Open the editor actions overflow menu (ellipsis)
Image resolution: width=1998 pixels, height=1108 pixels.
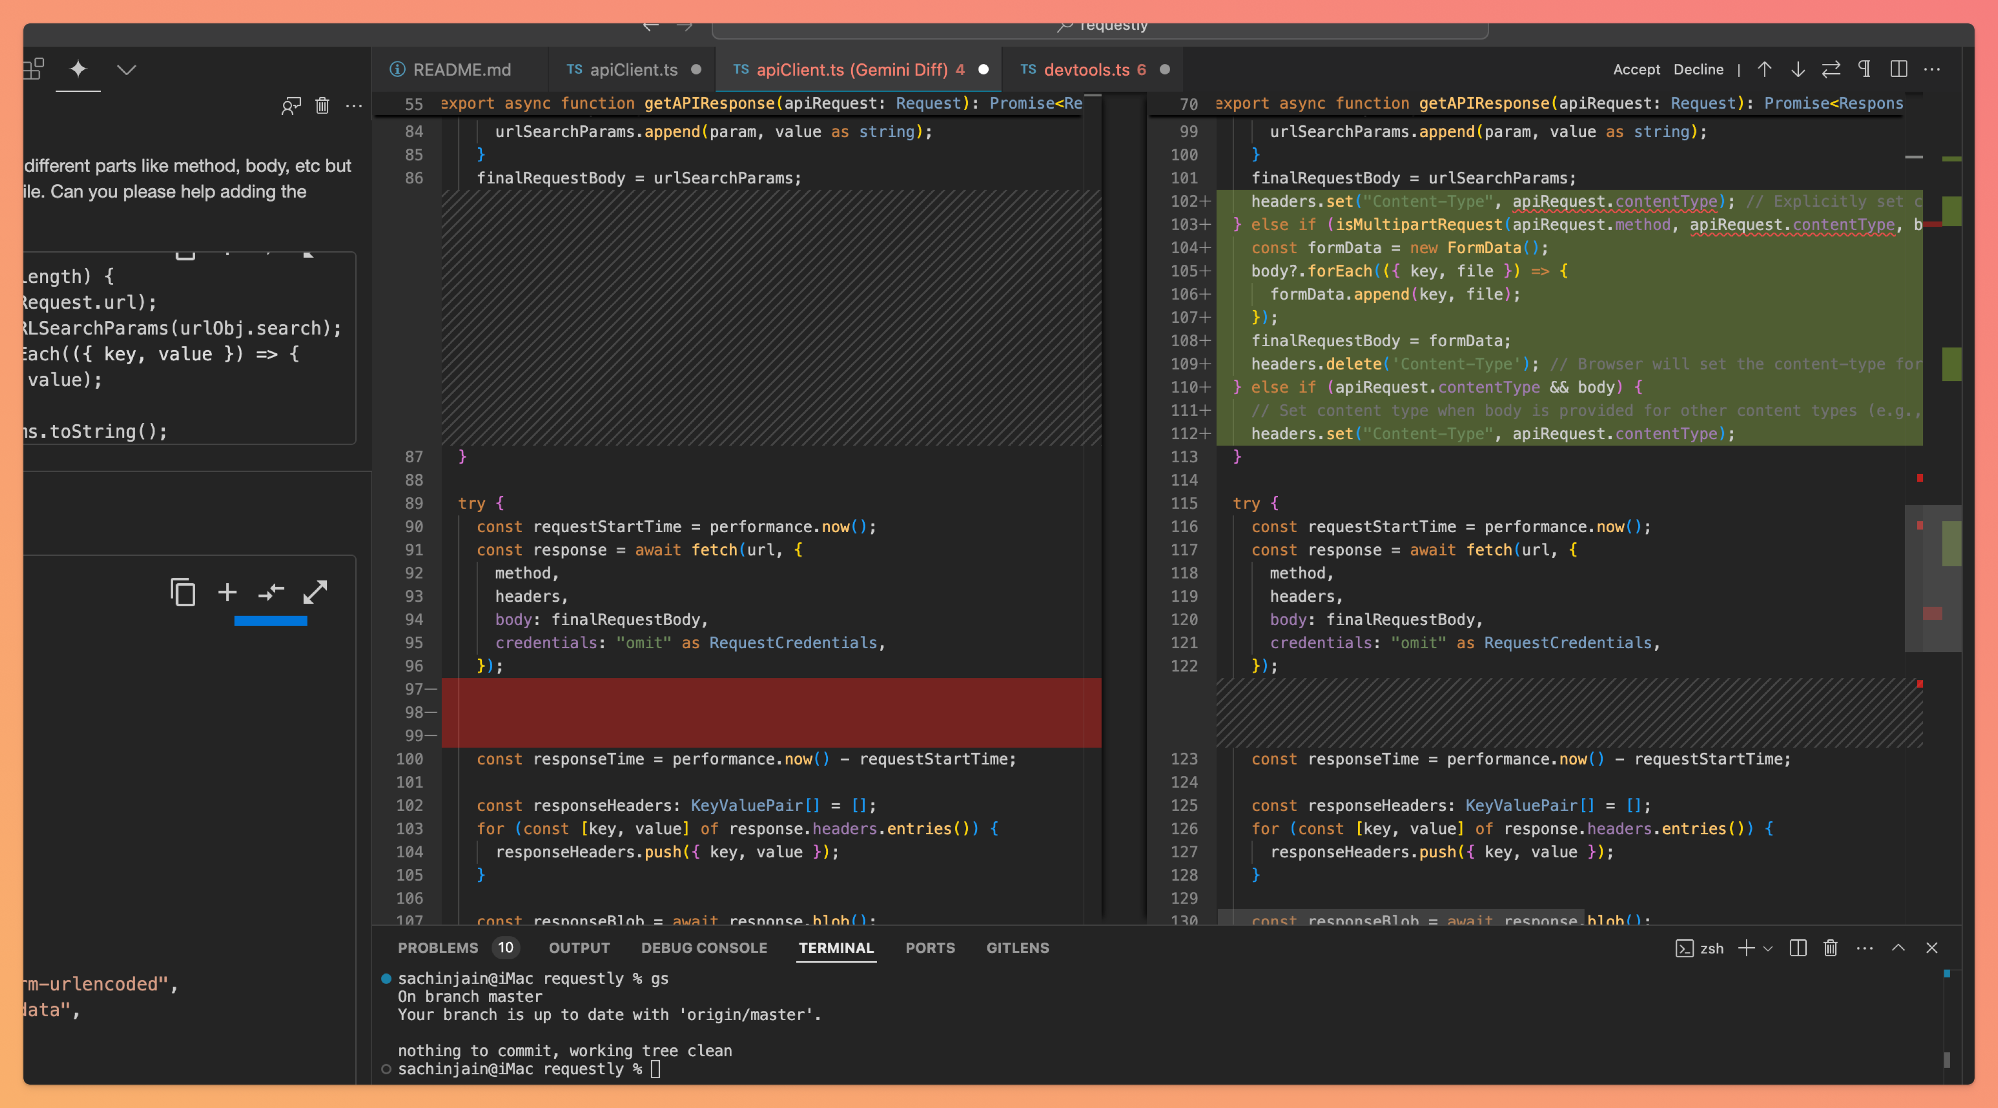pos(1932,69)
